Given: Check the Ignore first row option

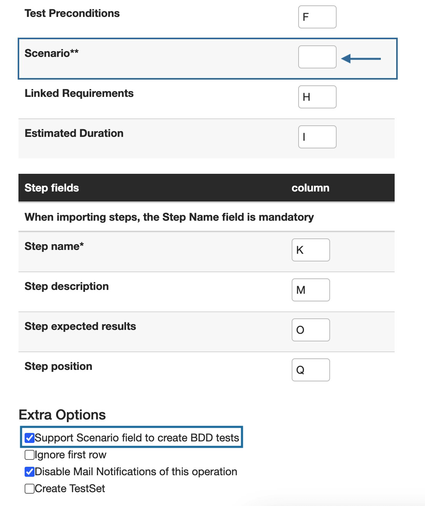Looking at the screenshot, I should point(30,455).
